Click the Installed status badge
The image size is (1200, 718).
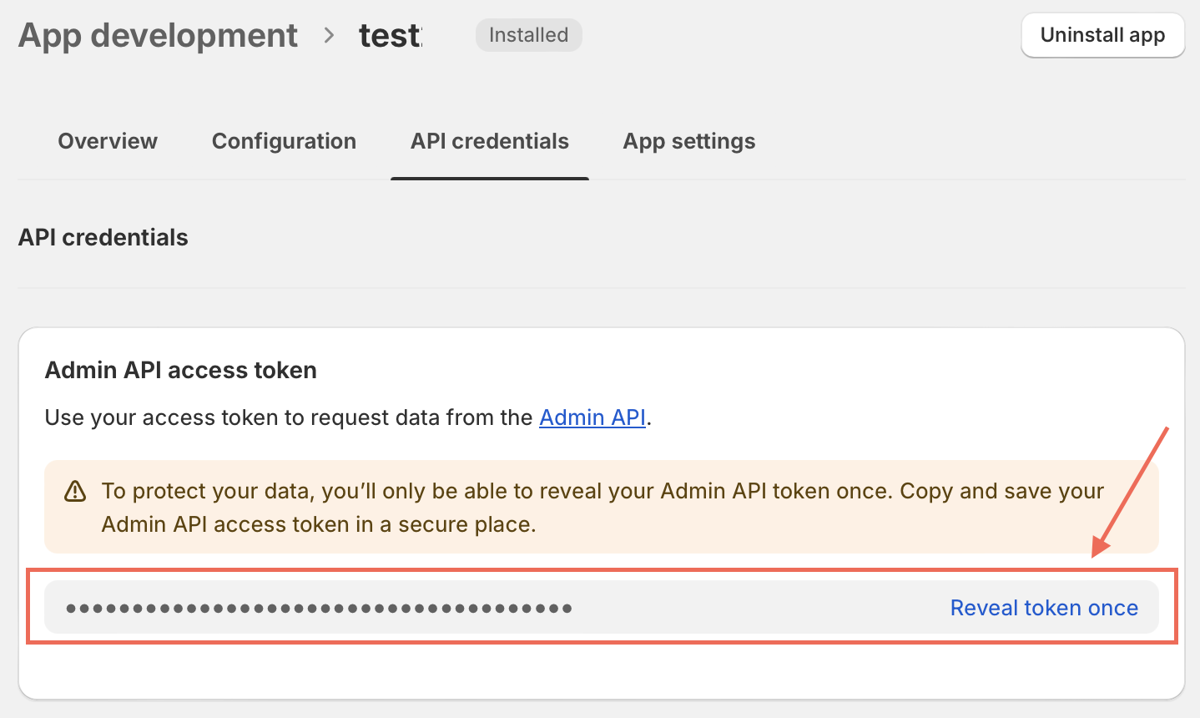(528, 35)
